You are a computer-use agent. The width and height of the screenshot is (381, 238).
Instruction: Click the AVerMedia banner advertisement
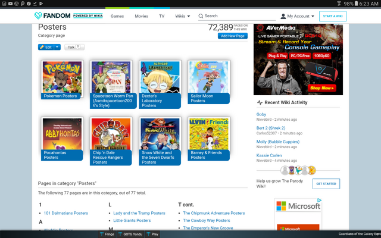(298, 59)
